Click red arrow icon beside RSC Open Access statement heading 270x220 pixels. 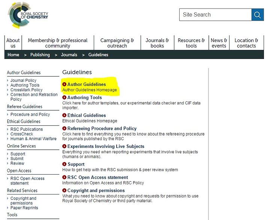pos(64,177)
